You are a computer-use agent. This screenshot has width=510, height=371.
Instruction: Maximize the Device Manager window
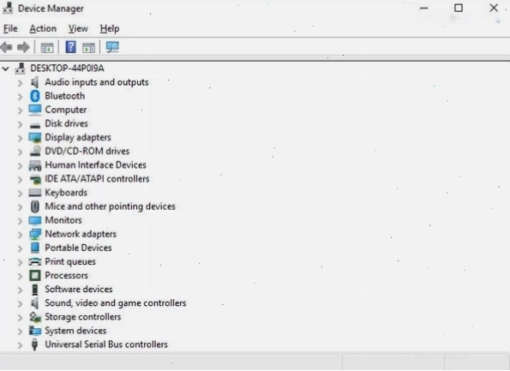pyautogui.click(x=459, y=8)
